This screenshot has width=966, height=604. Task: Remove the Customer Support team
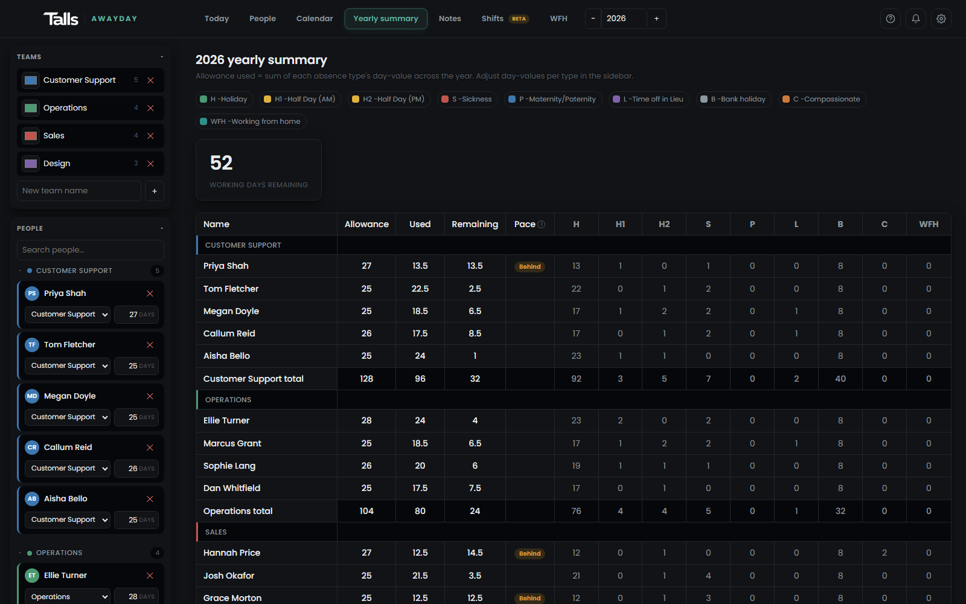coord(151,80)
